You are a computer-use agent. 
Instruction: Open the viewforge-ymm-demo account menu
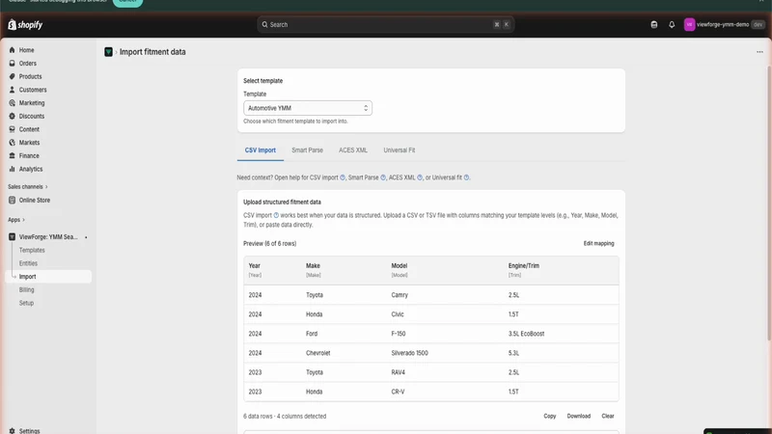click(x=724, y=25)
